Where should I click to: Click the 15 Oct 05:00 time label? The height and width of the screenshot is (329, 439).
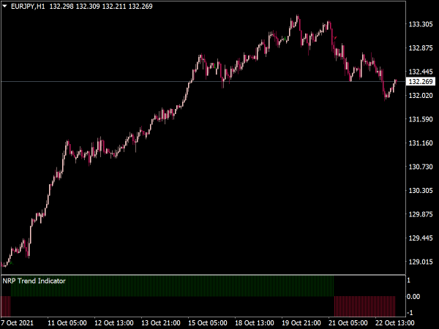[208, 323]
